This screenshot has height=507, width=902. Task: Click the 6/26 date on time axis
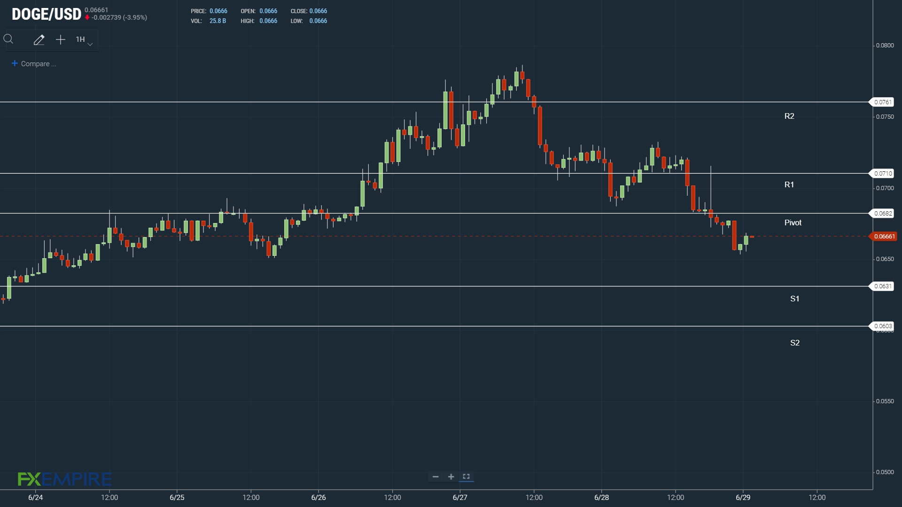(319, 498)
